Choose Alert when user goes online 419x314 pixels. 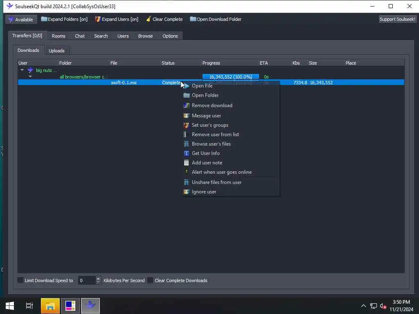(x=231, y=172)
